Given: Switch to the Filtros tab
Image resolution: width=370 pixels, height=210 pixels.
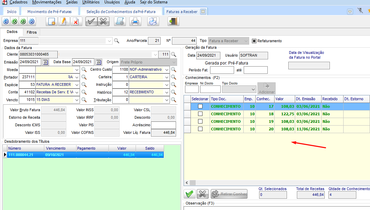Looking at the screenshot, I should pyautogui.click(x=32, y=32).
